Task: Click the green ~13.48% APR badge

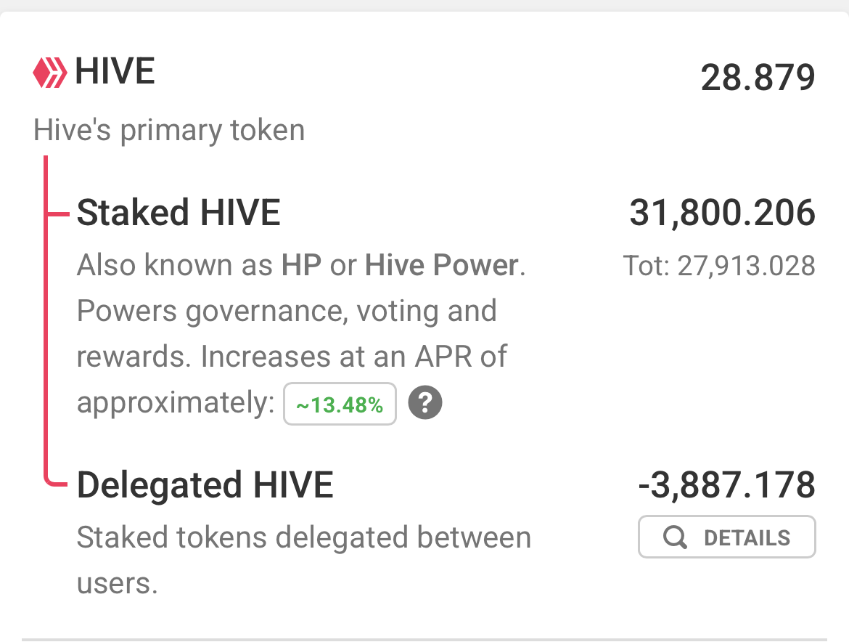Action: pyautogui.click(x=340, y=405)
